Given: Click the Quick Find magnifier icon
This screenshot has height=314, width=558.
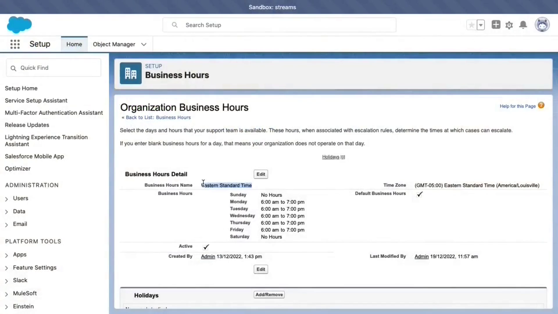Looking at the screenshot, I should 13,68.
